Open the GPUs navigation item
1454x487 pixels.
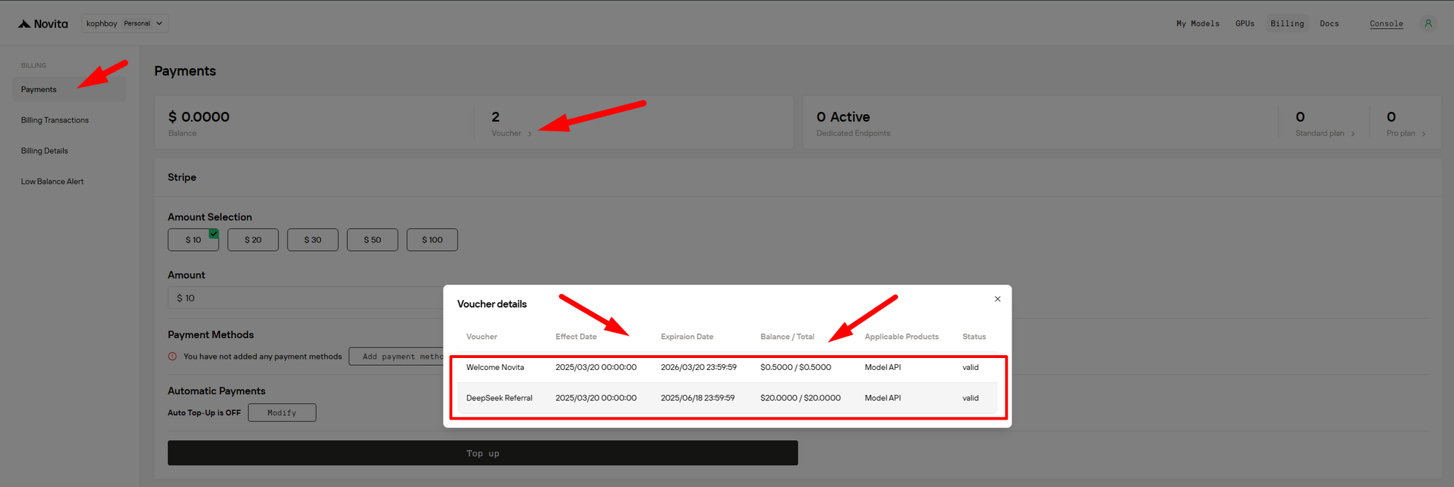tap(1245, 24)
